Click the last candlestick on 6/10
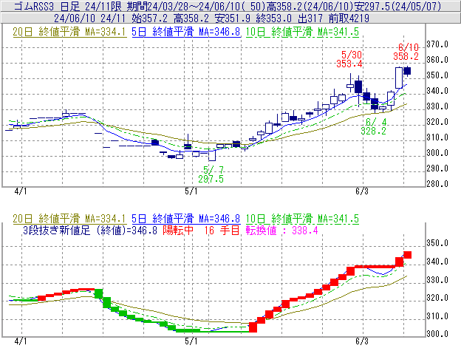 tap(407, 71)
